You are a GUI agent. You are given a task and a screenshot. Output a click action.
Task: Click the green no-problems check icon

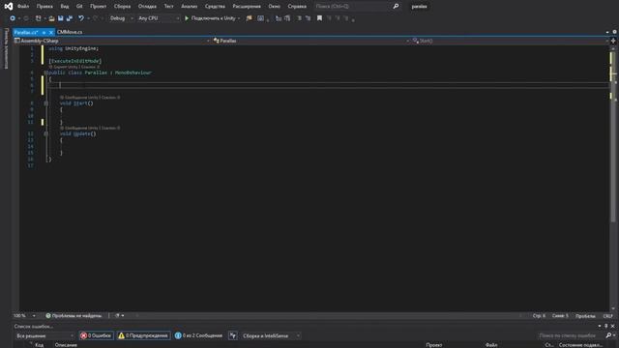click(x=48, y=316)
